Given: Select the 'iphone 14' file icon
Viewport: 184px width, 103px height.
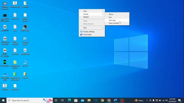Looking at the screenshot, I should pyautogui.click(x=15, y=16).
